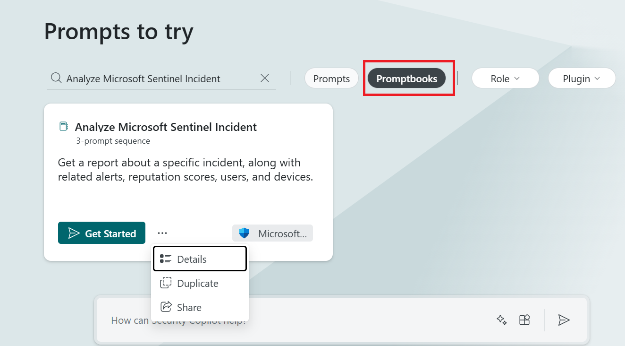This screenshot has width=625, height=346.
Task: Click the Details list icon in the menu
Action: [x=166, y=258]
